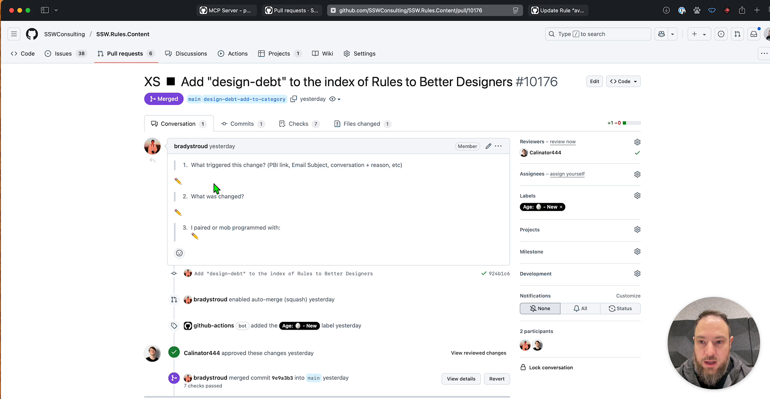Open Development settings gear
This screenshot has height=399, width=770.
637,273
